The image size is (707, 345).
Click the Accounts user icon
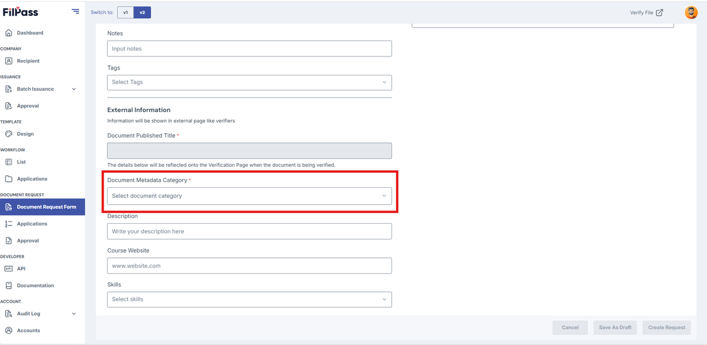pyautogui.click(x=8, y=330)
